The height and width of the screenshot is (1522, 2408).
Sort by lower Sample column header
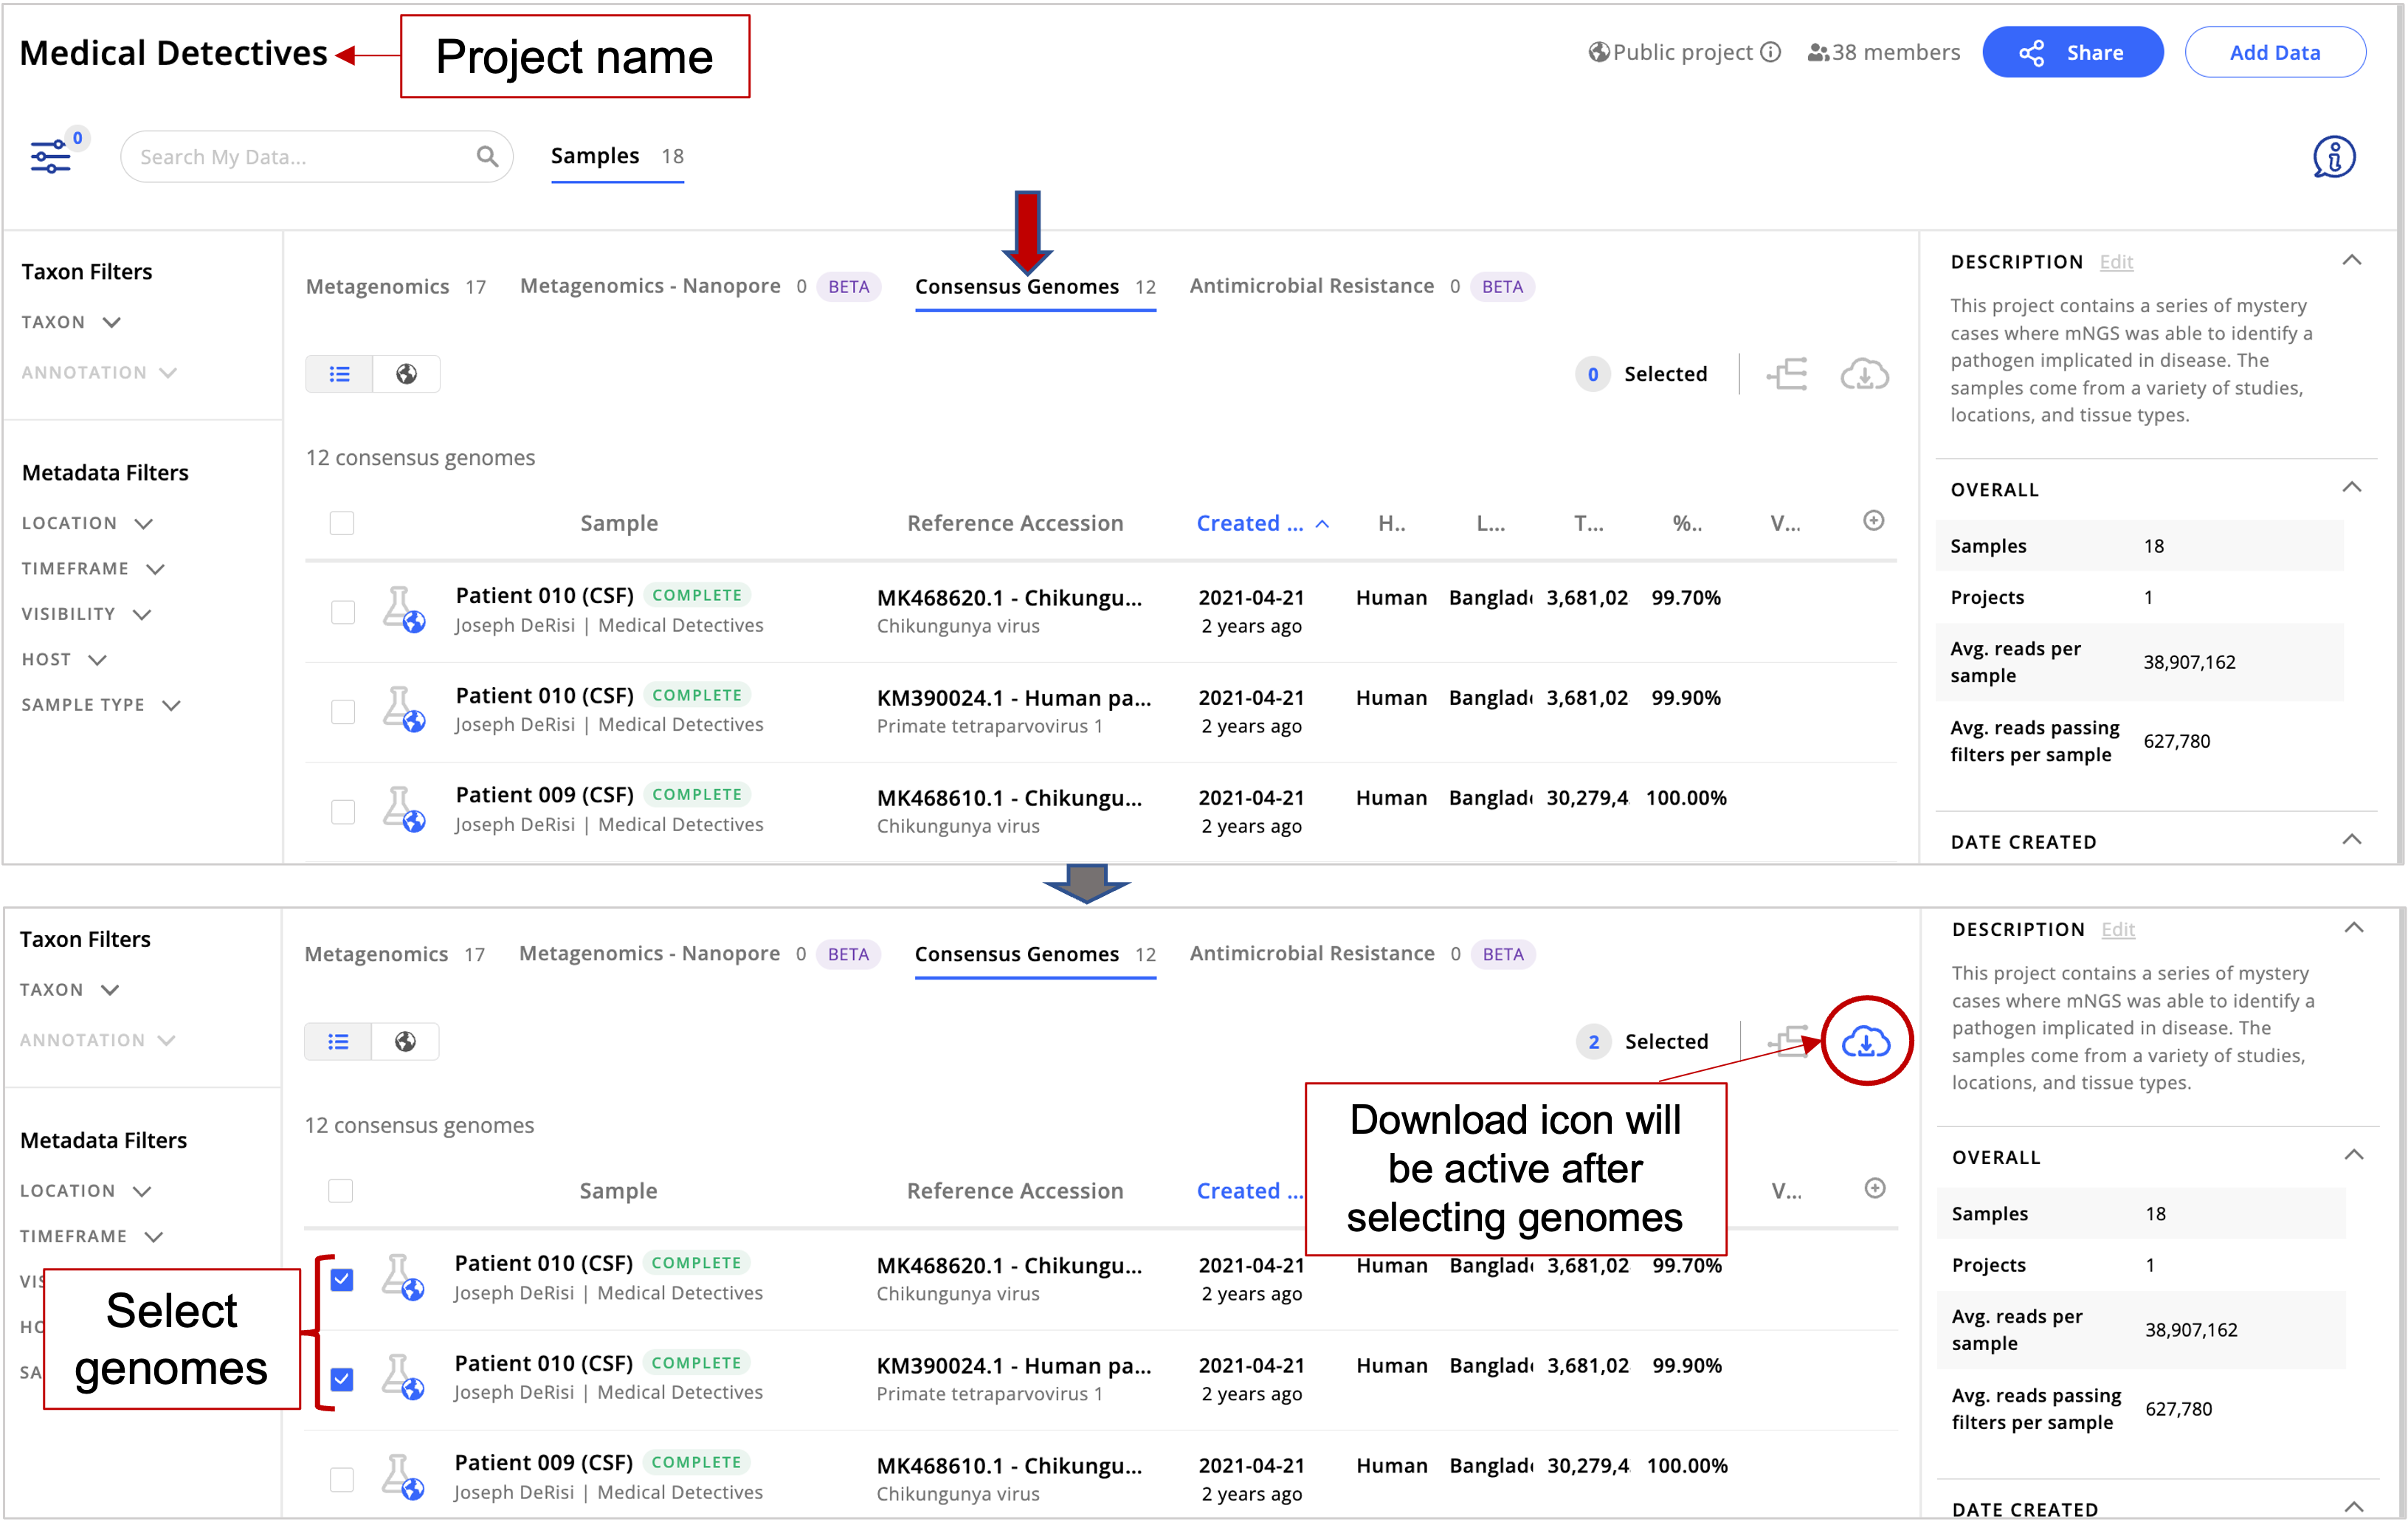coord(618,1191)
